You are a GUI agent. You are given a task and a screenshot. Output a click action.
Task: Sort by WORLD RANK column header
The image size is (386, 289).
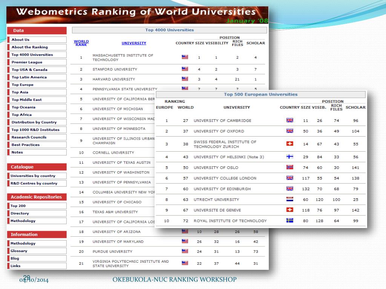coord(81,43)
